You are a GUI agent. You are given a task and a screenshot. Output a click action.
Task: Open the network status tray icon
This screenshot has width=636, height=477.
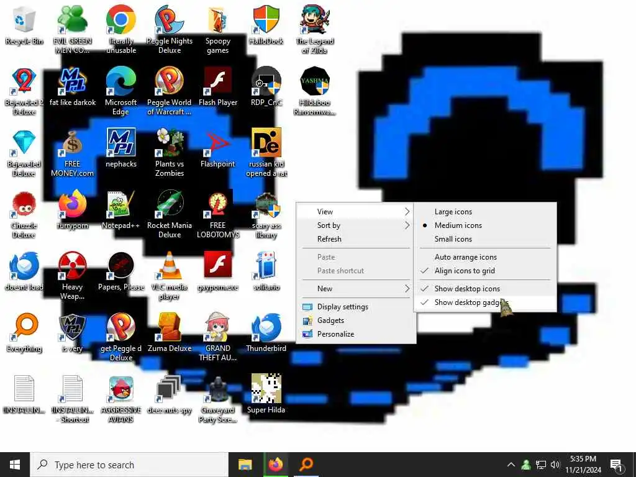click(540, 465)
